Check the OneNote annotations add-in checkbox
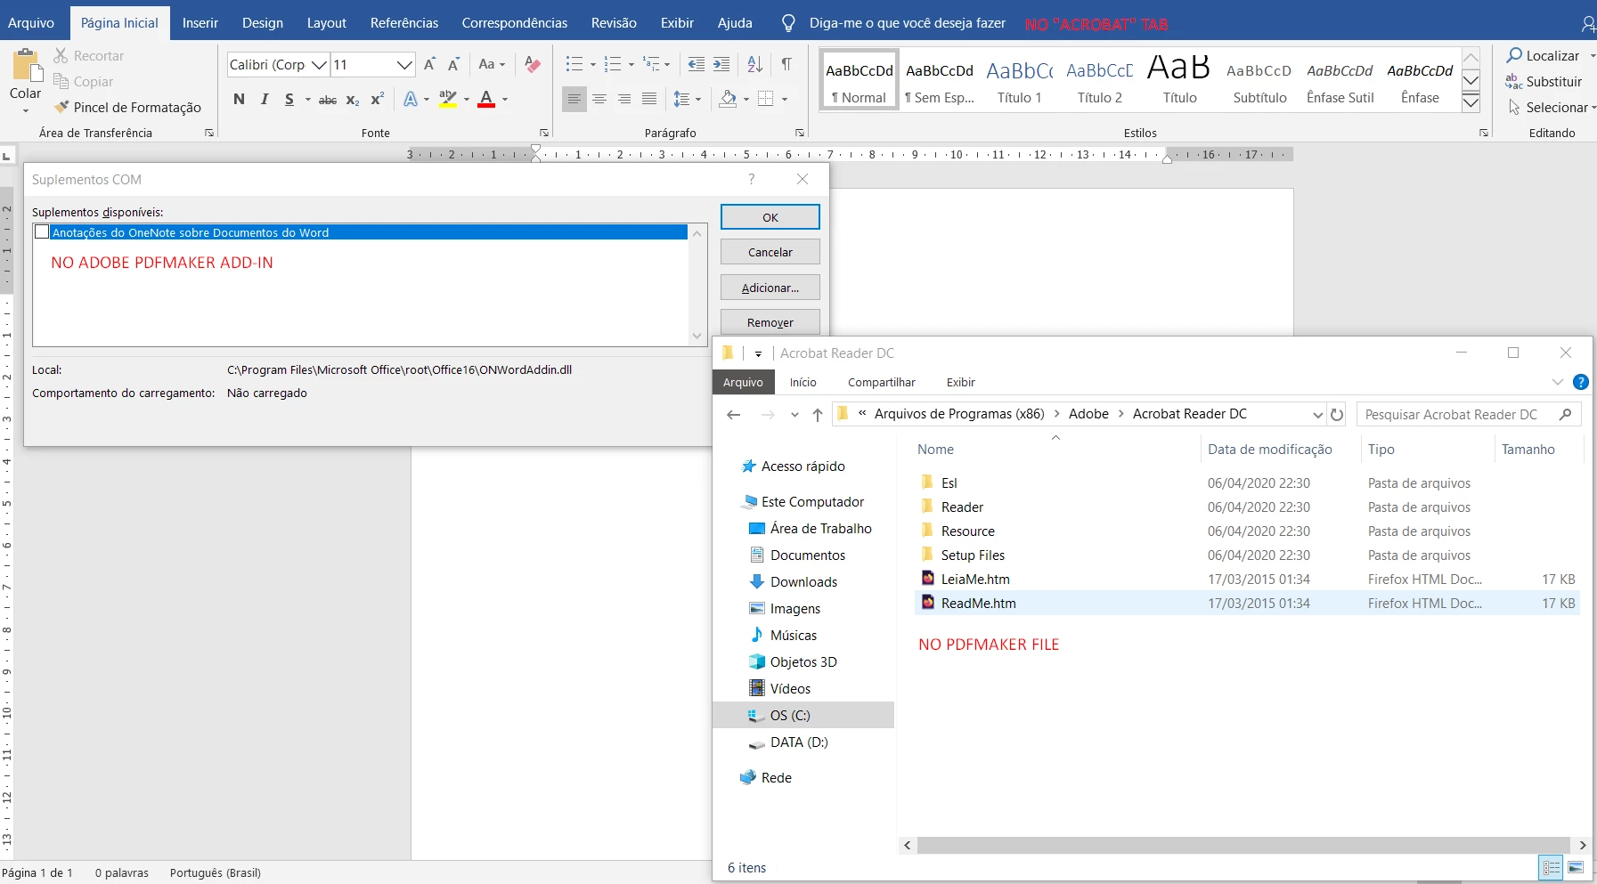Viewport: 1597px width, 884px height. point(42,232)
